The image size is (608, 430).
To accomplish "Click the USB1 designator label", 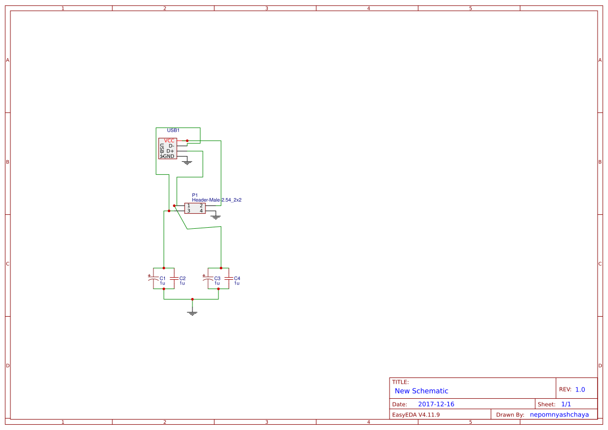I will (173, 131).
